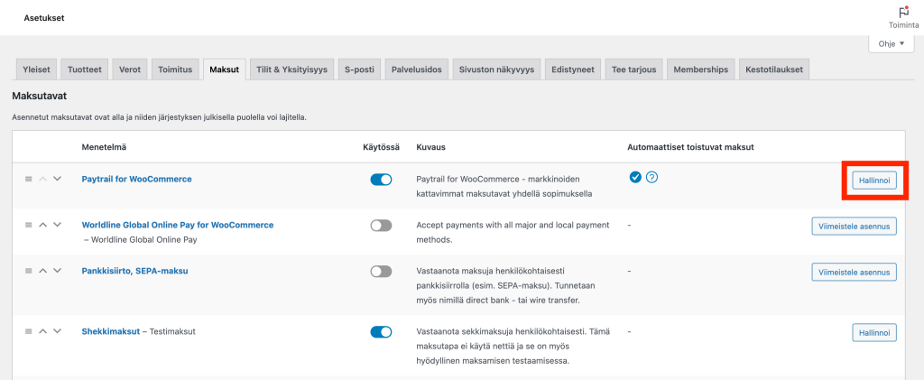The height and width of the screenshot is (380, 924).
Task: Click Hallinnoi button for Paytrail
Action: 873,180
